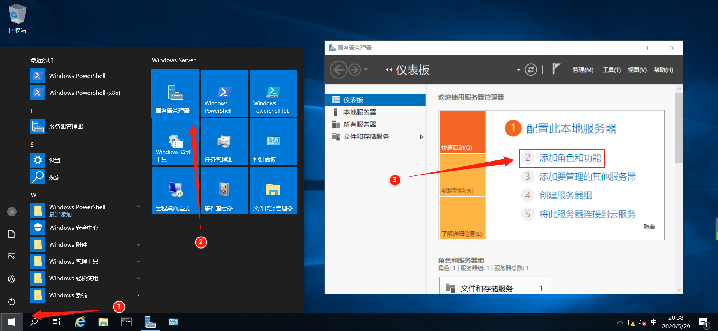This screenshot has height=331, width=718.
Task: Click the Power icon in Start sidebar
Action: coord(12,301)
